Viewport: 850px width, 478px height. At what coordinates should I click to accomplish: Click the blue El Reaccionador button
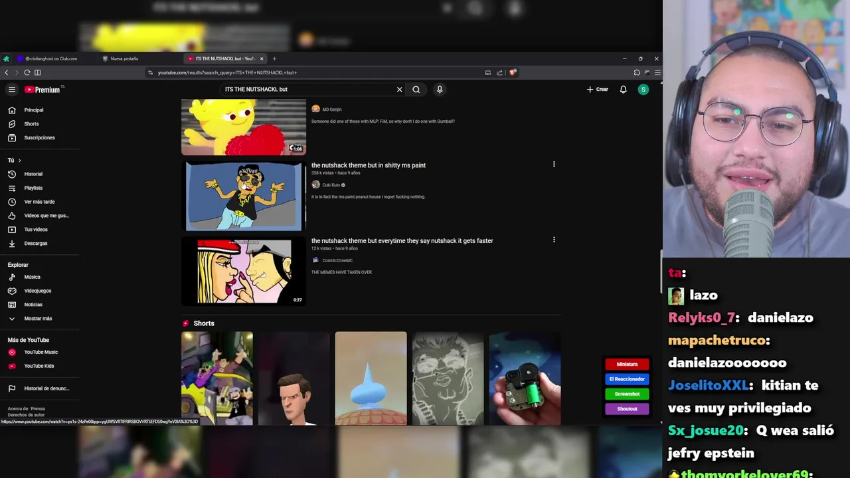[x=627, y=379]
